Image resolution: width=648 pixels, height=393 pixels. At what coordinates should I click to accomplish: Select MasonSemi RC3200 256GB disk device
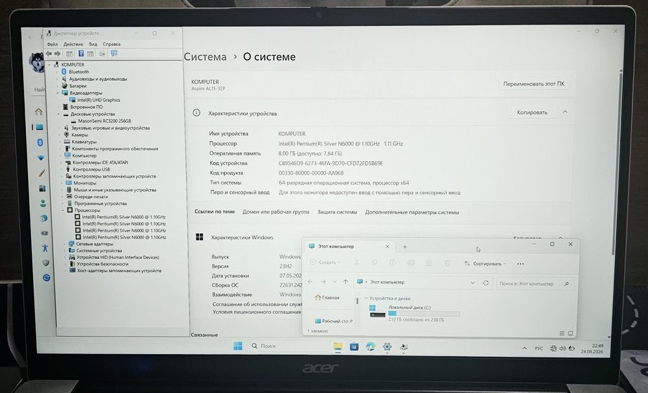(x=104, y=121)
